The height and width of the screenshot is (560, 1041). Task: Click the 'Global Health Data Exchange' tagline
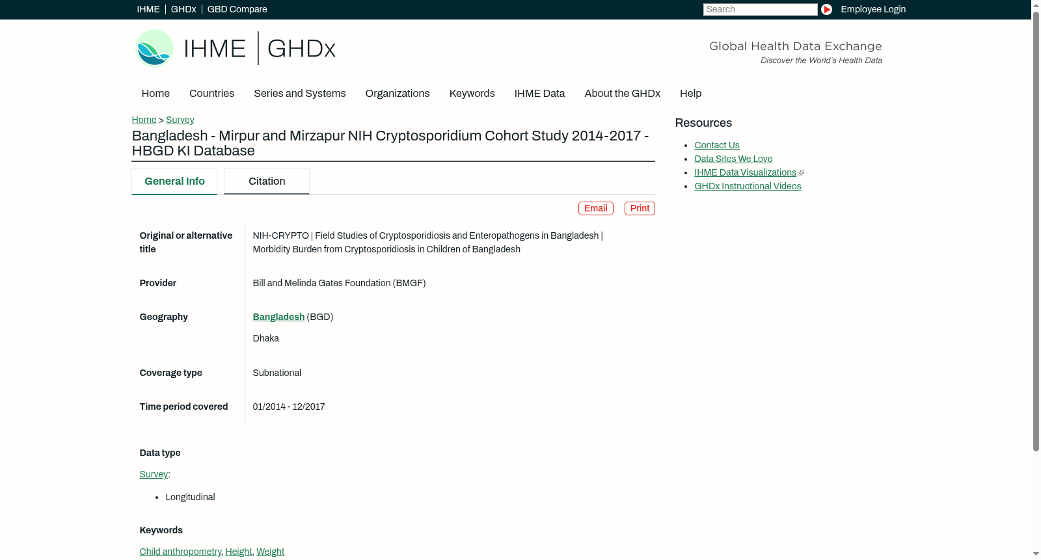(796, 46)
